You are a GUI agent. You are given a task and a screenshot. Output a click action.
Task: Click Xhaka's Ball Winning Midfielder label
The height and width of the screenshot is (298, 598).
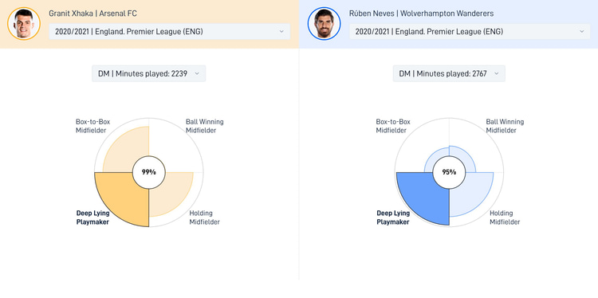(x=205, y=126)
